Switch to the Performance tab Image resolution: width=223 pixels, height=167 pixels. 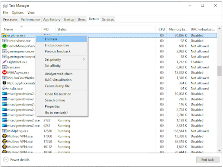click(30, 20)
